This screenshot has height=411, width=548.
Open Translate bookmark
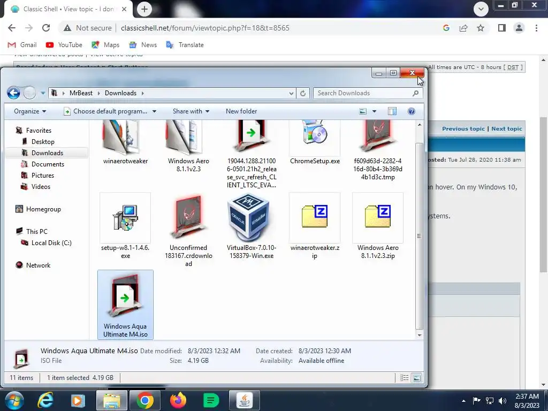(x=185, y=45)
